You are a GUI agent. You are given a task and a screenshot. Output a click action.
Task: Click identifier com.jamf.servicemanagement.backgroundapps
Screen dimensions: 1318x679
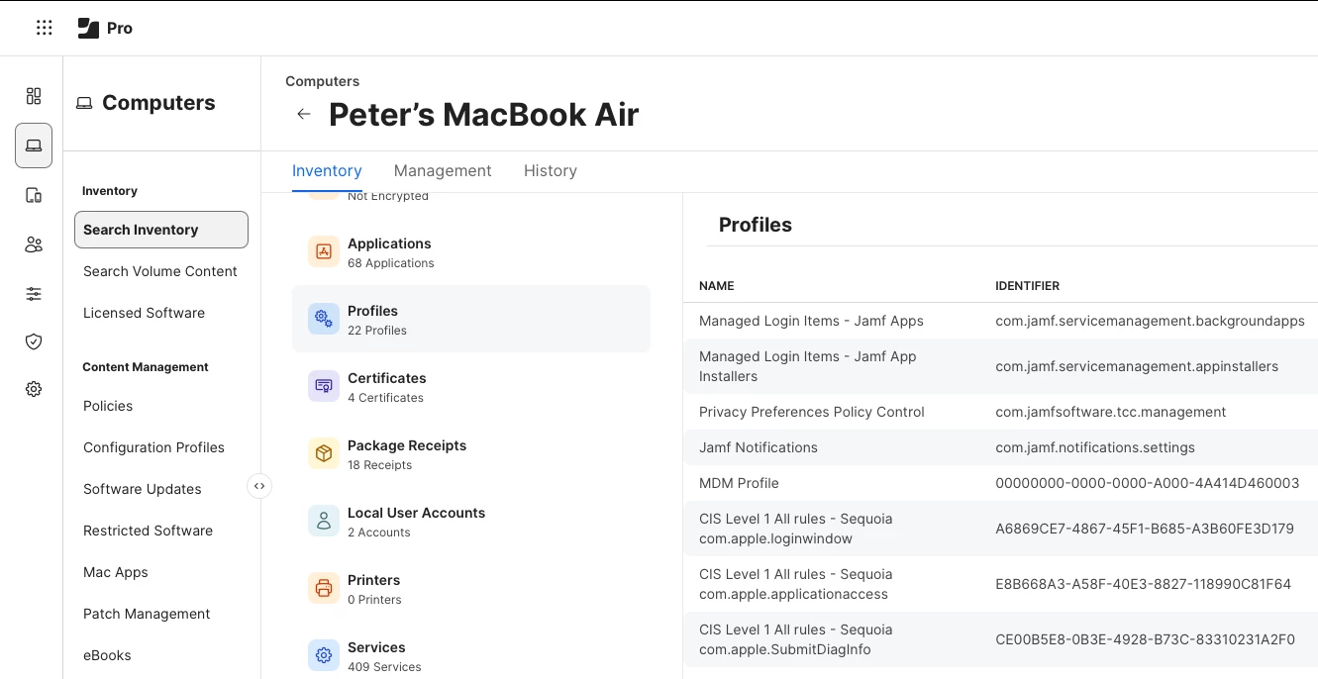click(1150, 321)
